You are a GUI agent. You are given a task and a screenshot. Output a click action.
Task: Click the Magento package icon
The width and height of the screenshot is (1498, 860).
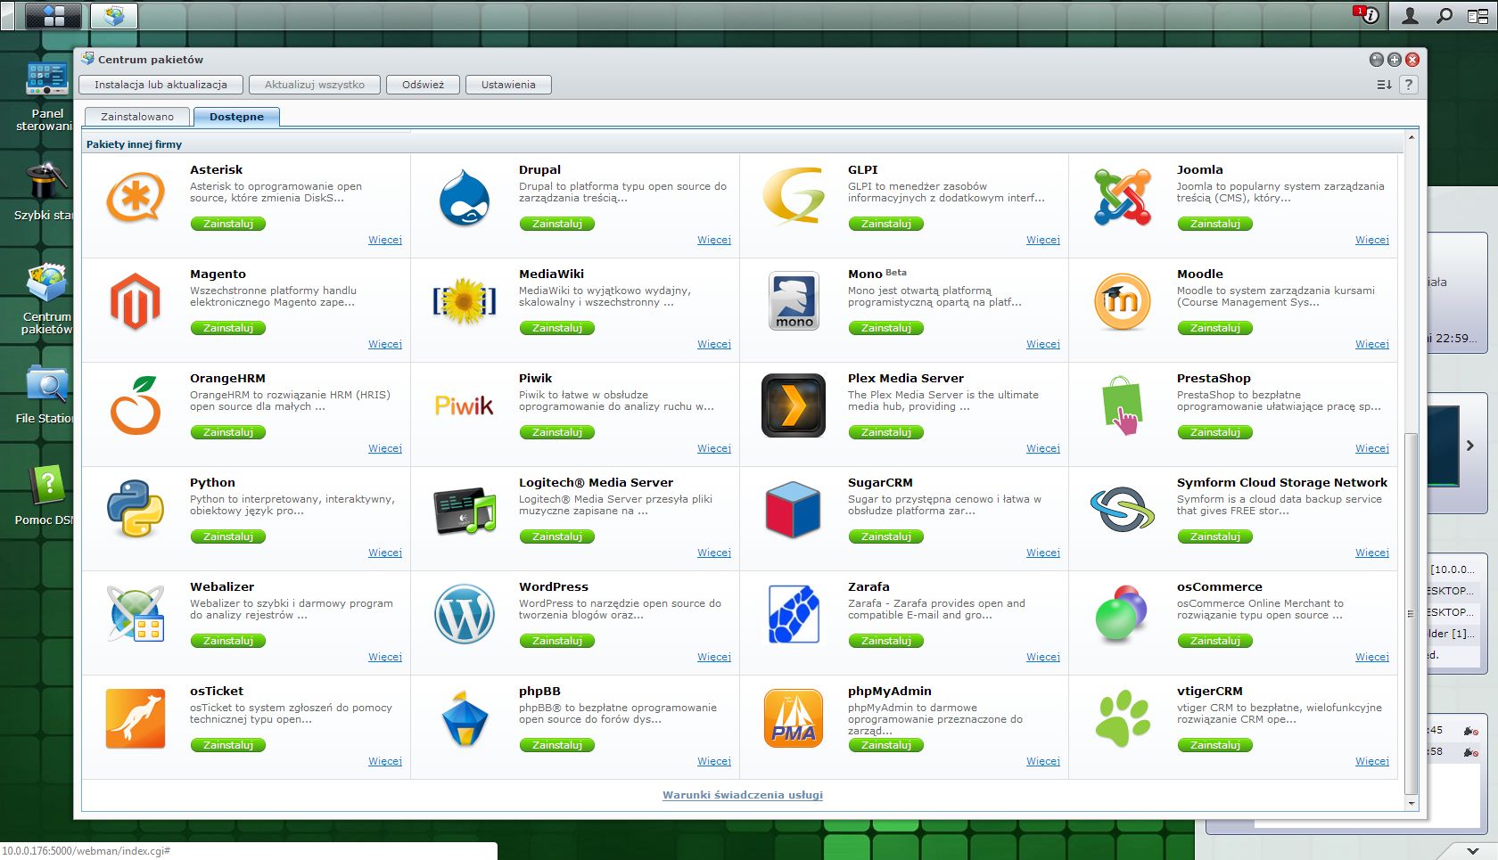136,301
